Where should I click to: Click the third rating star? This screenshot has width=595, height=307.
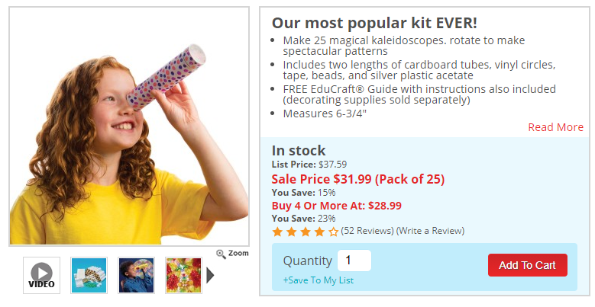click(x=306, y=232)
